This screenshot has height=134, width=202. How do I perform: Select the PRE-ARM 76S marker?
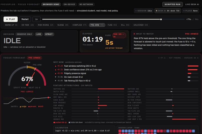97,25
